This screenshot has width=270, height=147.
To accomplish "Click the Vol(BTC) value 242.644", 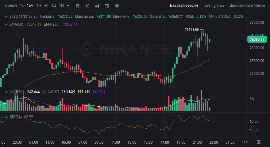I will point(33,92).
